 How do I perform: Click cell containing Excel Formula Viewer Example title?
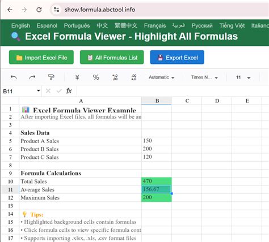coord(80,109)
